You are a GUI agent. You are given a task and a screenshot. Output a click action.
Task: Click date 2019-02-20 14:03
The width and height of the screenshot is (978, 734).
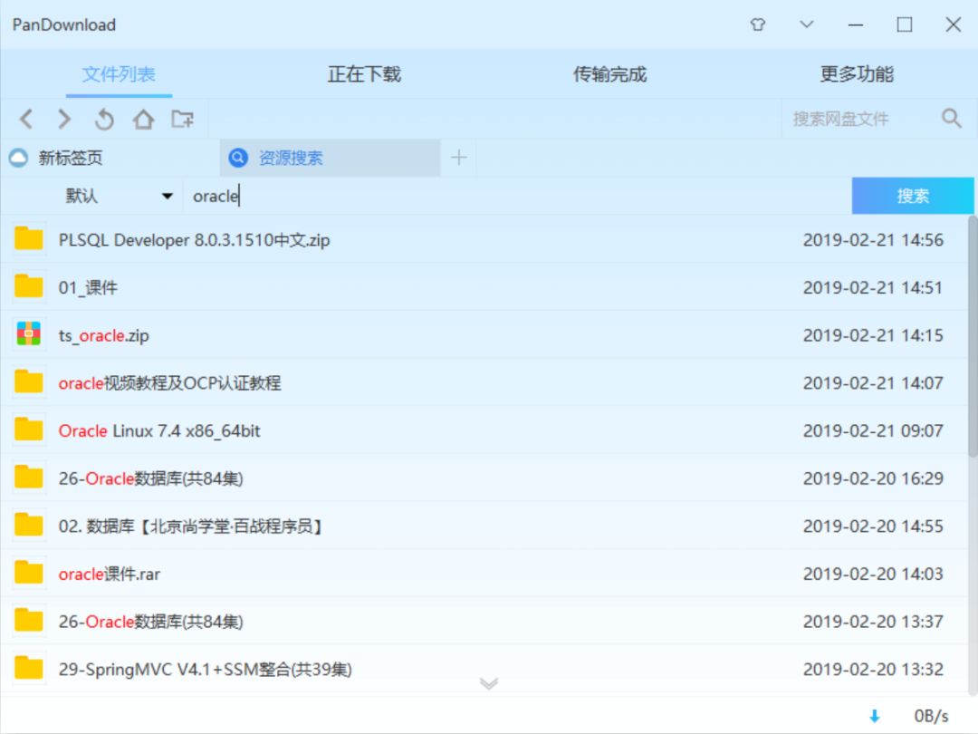[873, 575]
